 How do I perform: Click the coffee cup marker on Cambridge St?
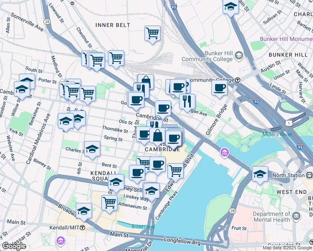[x=163, y=108]
